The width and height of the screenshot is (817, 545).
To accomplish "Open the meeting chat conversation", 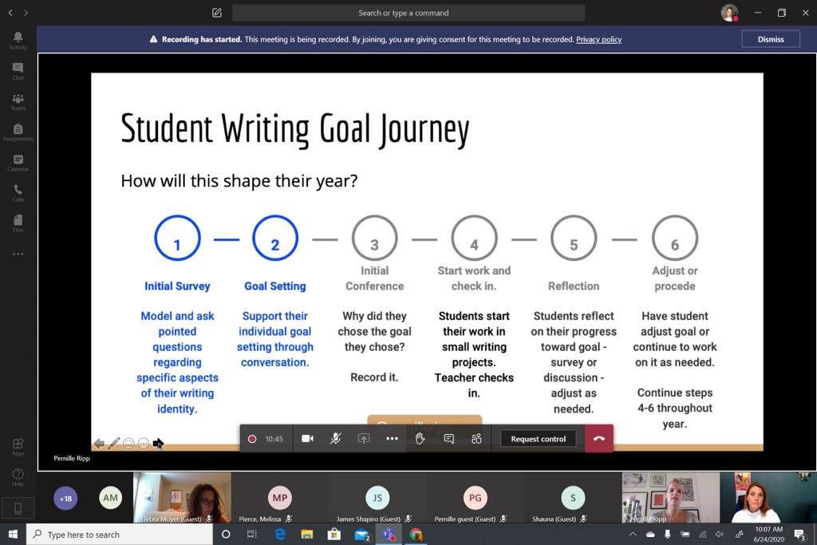I will pos(448,438).
